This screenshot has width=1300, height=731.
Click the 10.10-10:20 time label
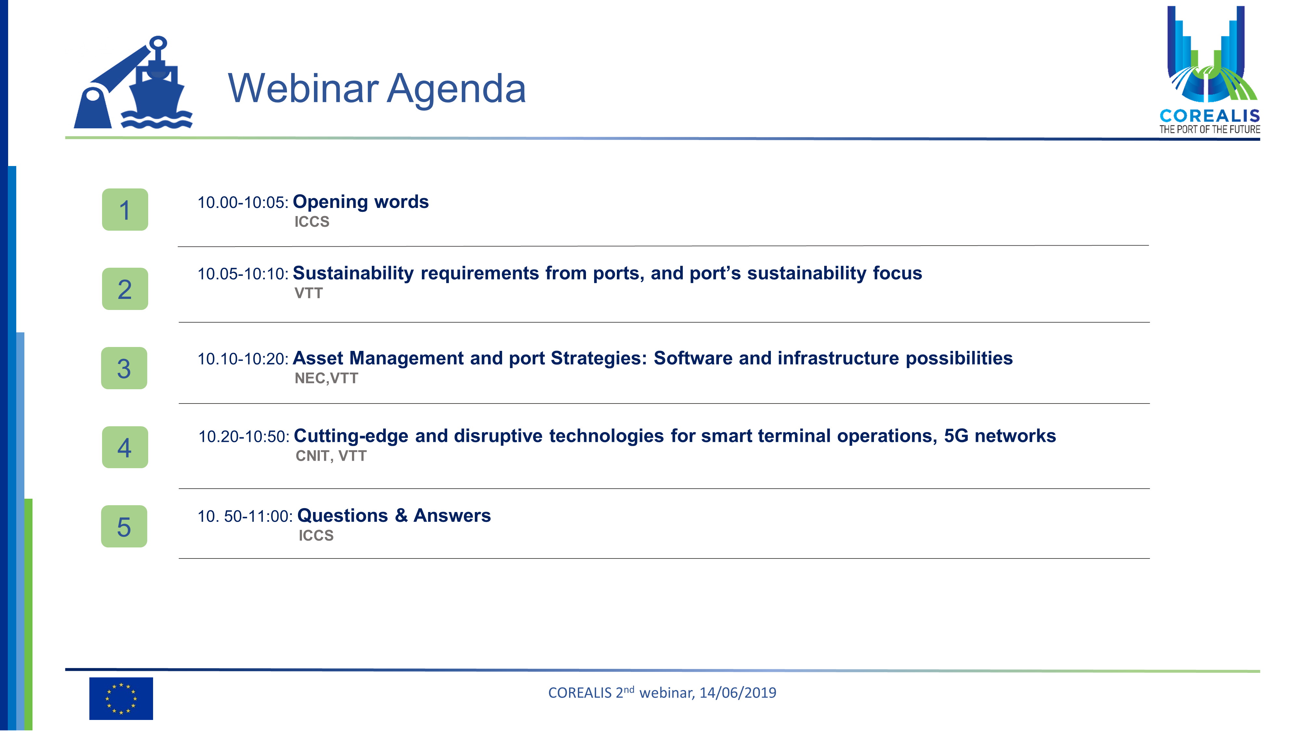[x=243, y=359]
